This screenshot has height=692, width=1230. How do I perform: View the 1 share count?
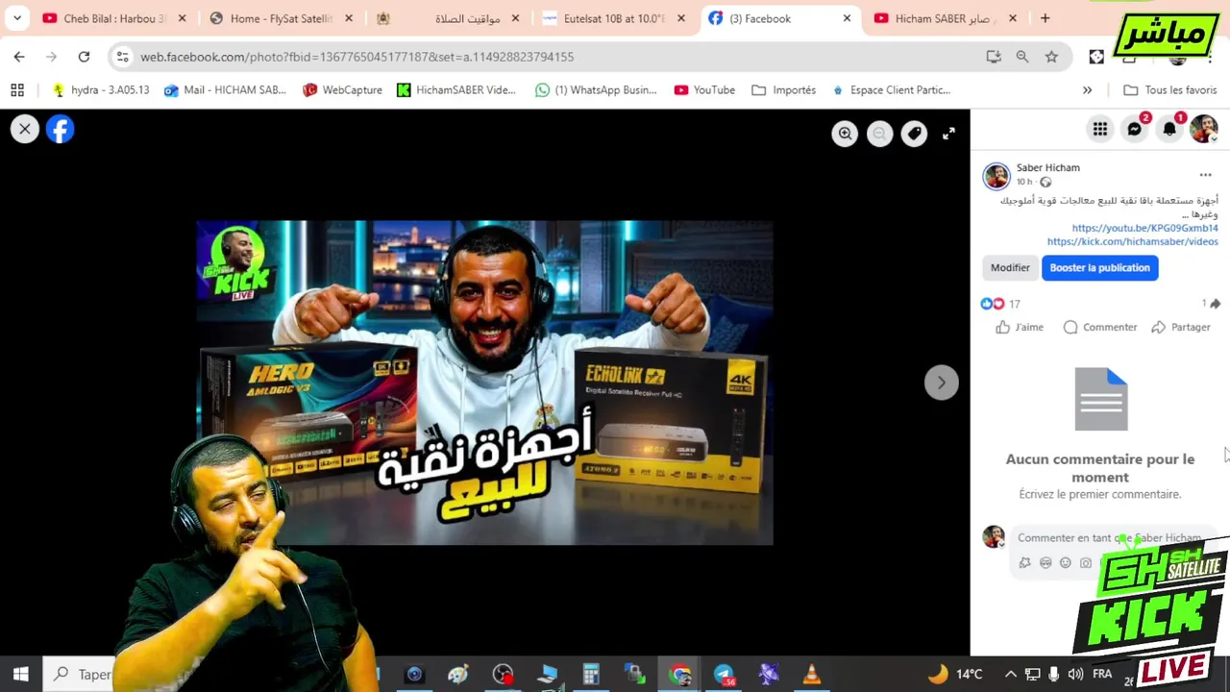point(1211,304)
